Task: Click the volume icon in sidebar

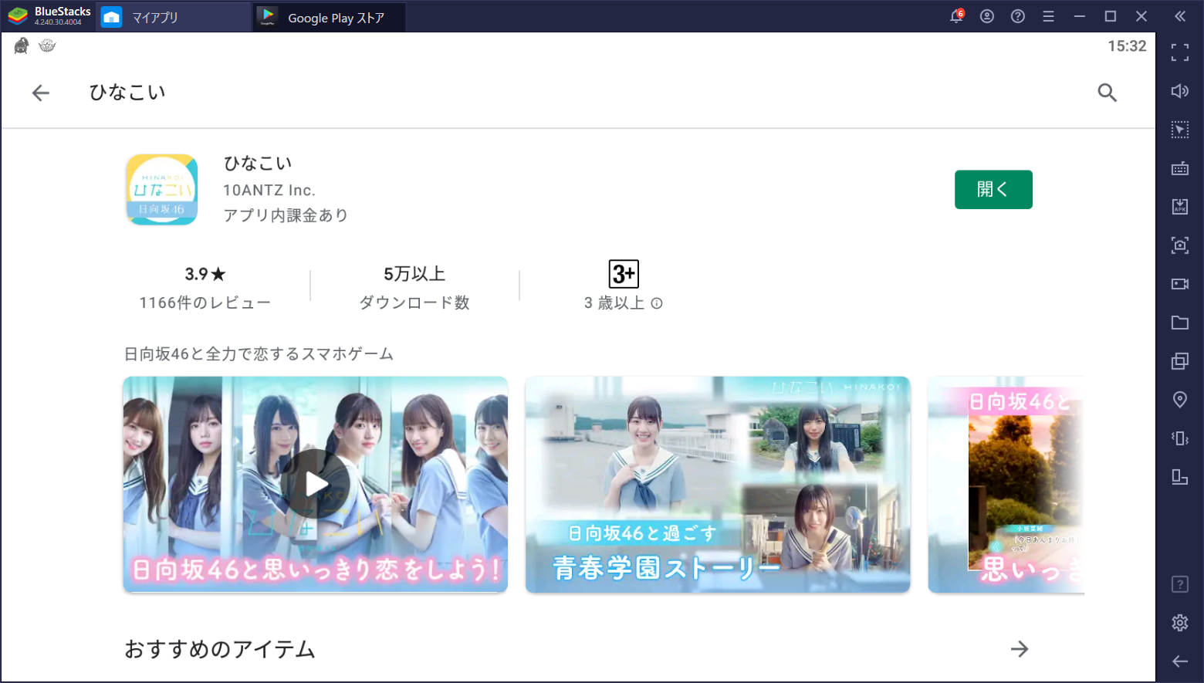Action: tap(1180, 91)
